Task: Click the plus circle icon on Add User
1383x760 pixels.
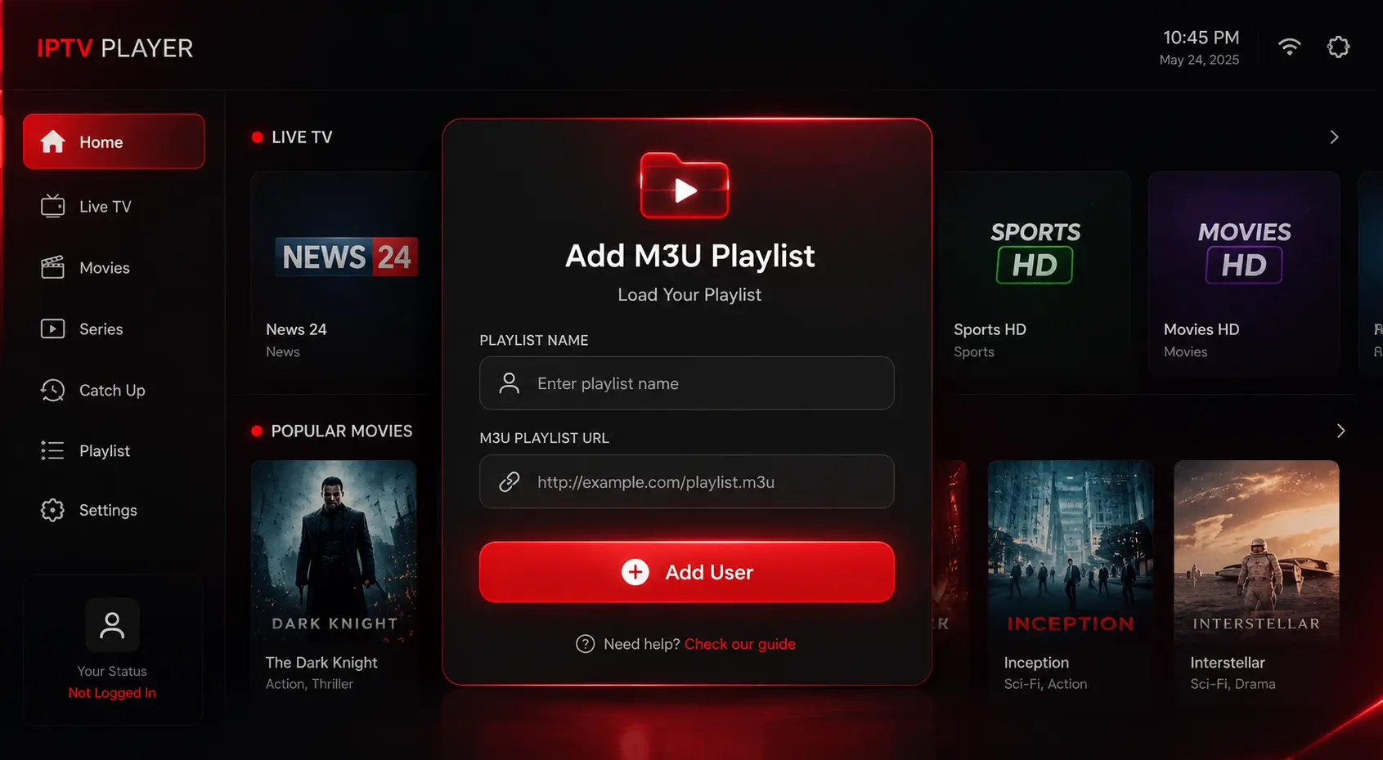Action: click(x=635, y=572)
